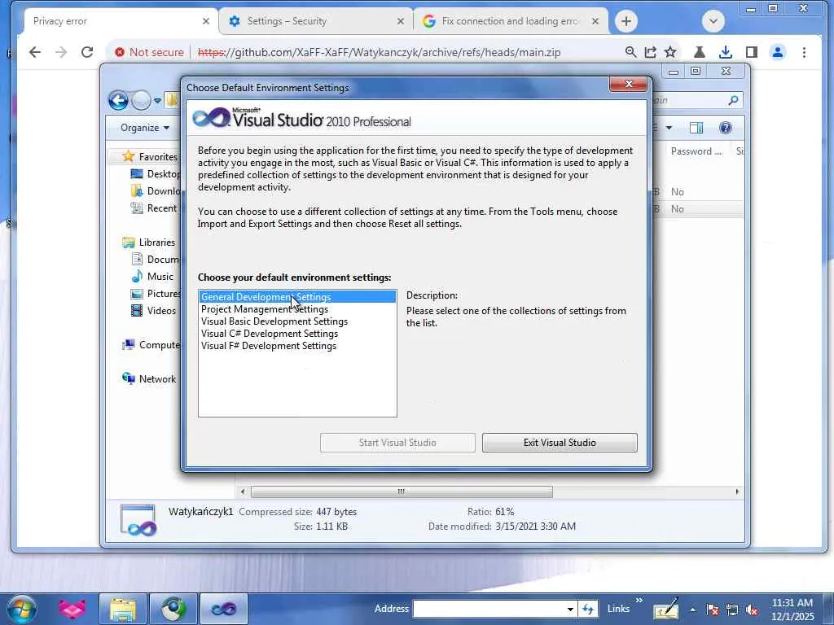
Task: Click the zoom magnifier icon in address bar
Action: tap(630, 52)
